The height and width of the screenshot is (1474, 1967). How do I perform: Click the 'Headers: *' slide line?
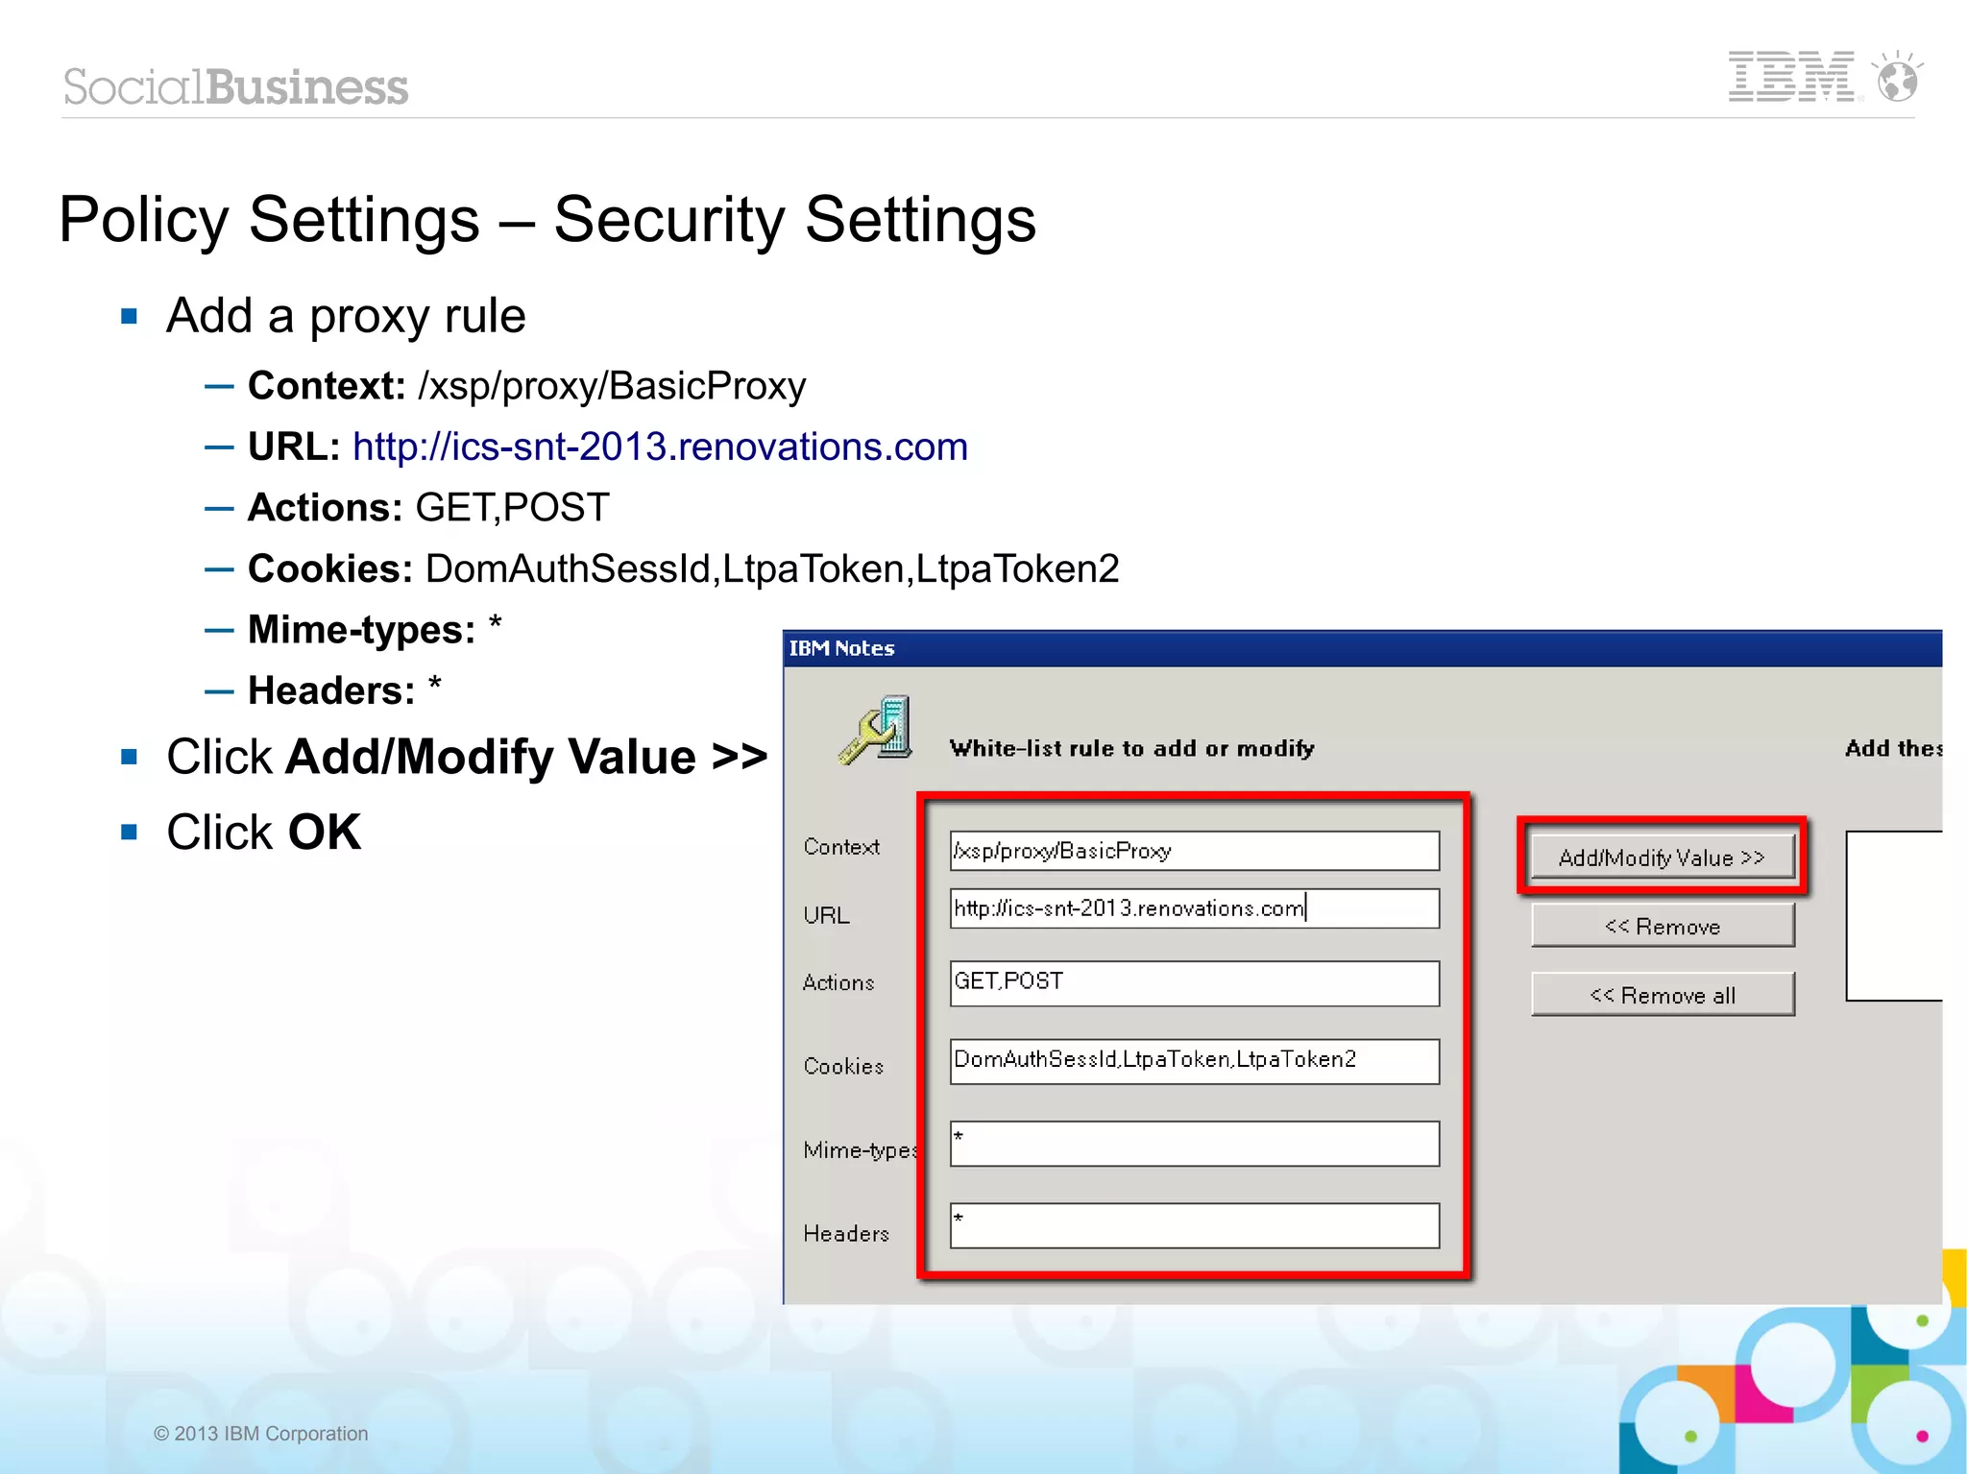(x=344, y=689)
